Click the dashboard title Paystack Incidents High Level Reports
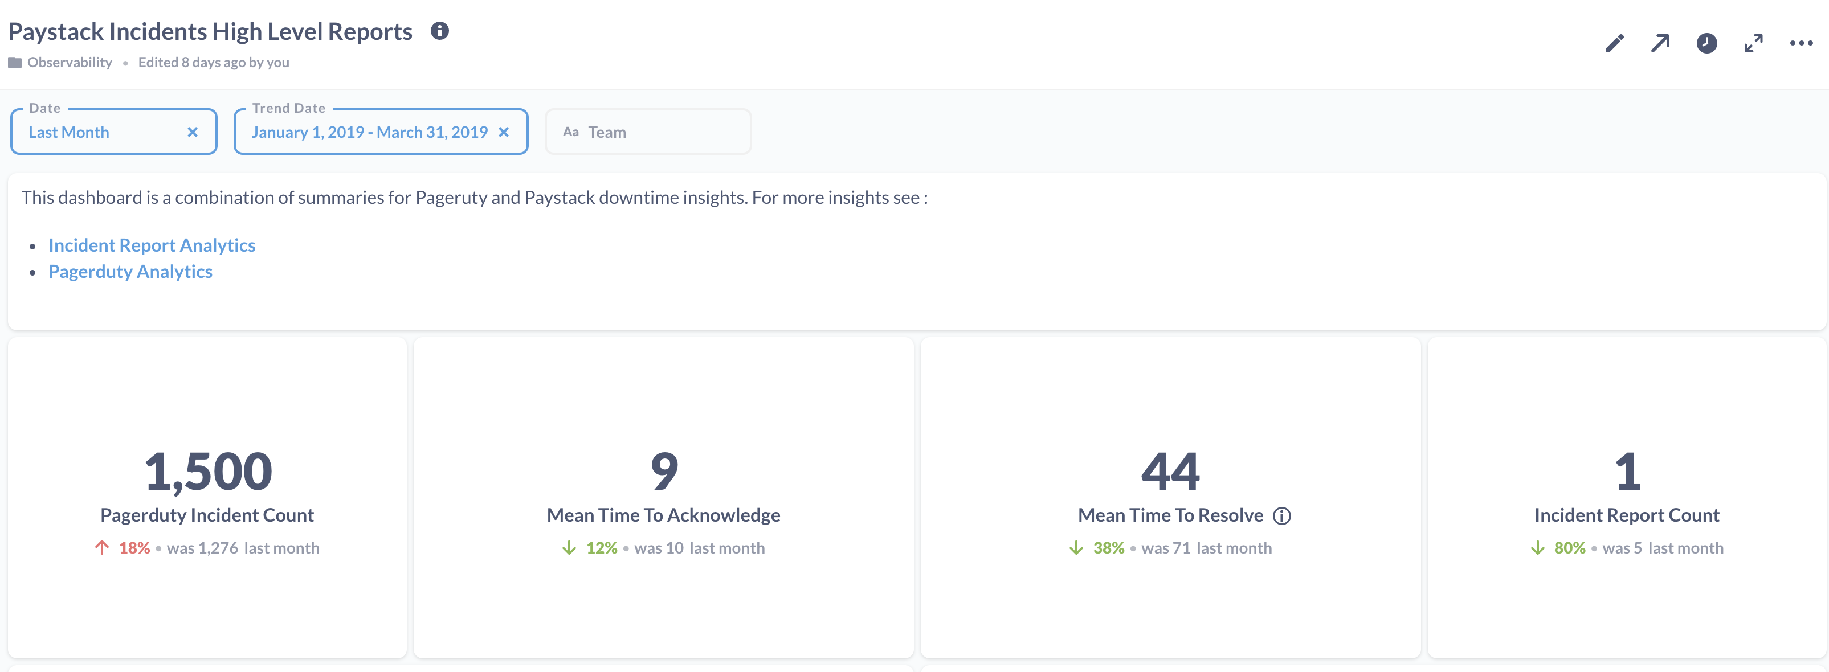This screenshot has width=1829, height=672. click(210, 32)
